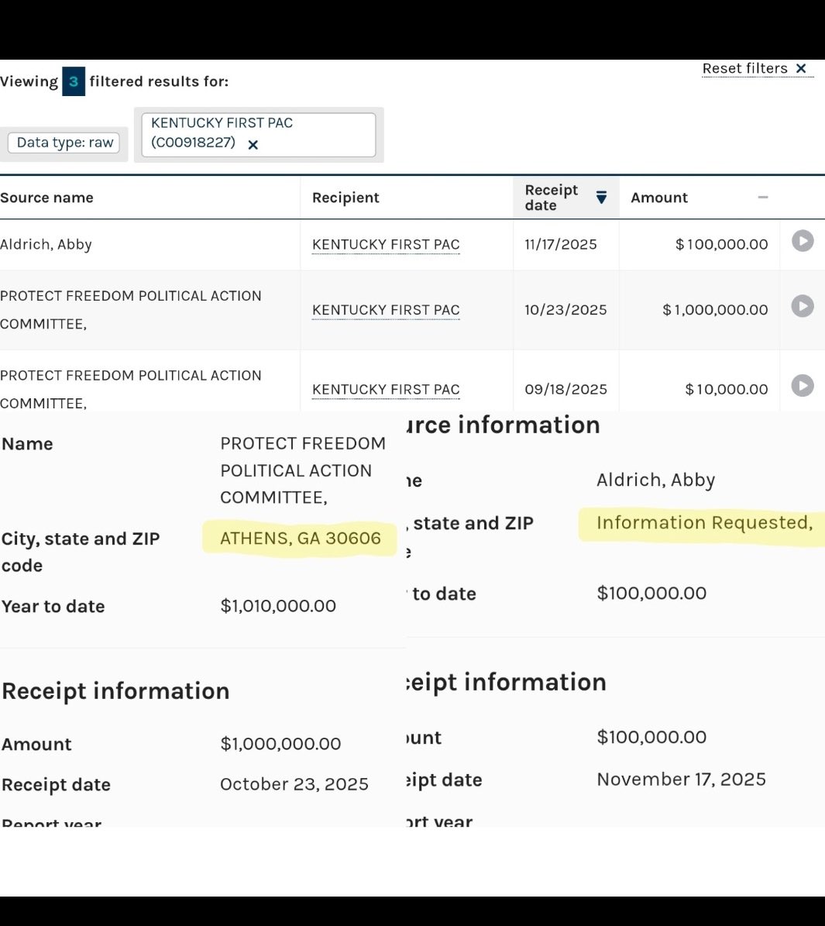Click the Recipient column header
Viewport: 825px width, 926px height.
(345, 198)
